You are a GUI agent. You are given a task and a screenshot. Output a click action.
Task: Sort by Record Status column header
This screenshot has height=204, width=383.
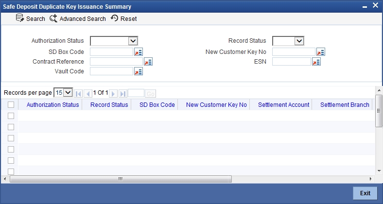click(109, 105)
